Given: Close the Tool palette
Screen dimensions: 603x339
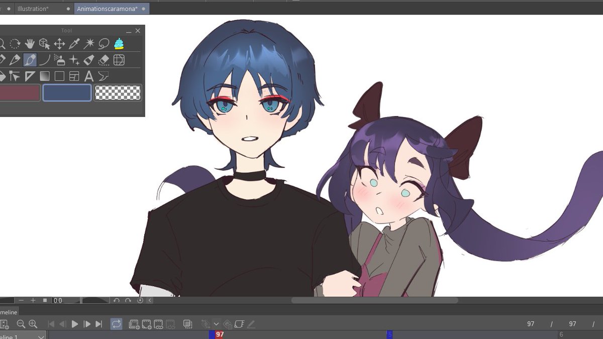Looking at the screenshot, I should (x=138, y=31).
